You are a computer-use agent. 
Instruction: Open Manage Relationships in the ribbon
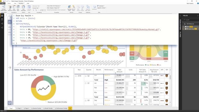pyautogui.click(x=3, y=8)
